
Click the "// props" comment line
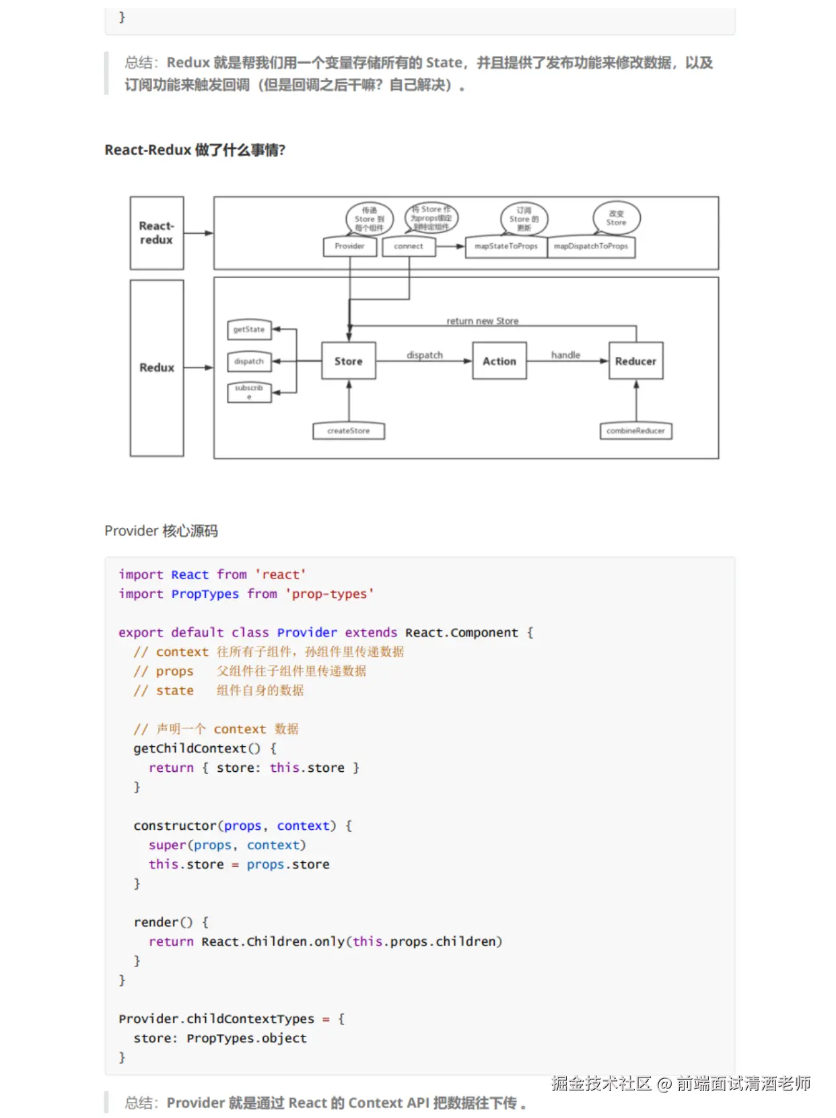tap(250, 671)
